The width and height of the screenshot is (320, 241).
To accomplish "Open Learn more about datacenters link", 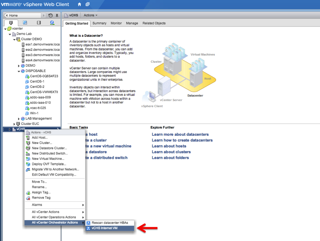I will pos(180,135).
